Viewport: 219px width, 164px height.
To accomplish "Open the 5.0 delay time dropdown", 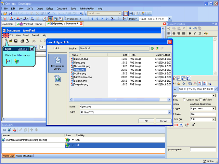I will click(x=214, y=119).
